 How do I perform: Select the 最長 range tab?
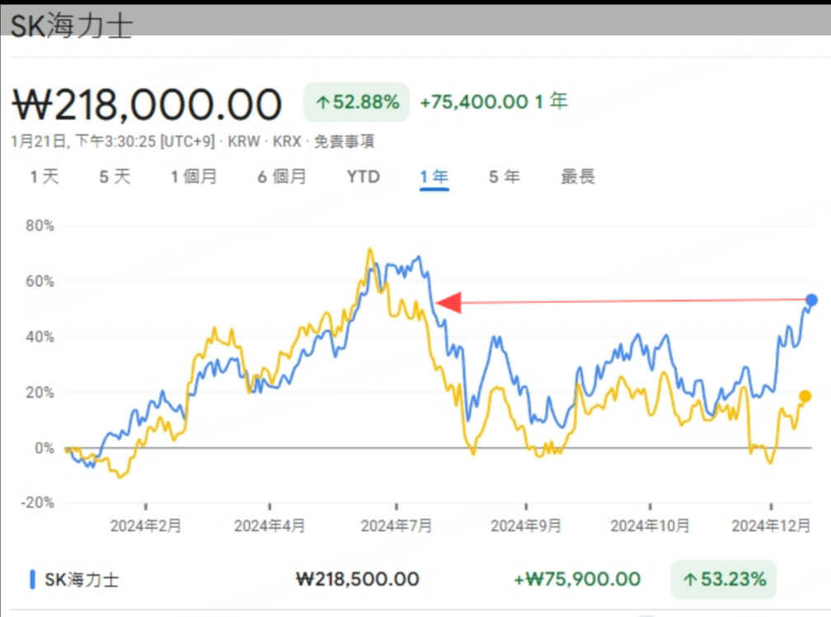[x=578, y=176]
